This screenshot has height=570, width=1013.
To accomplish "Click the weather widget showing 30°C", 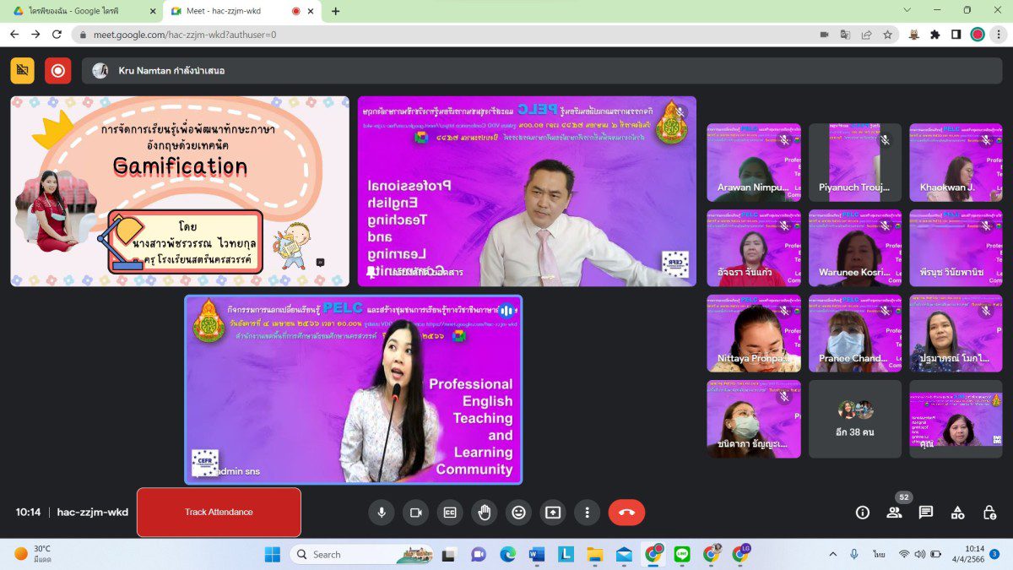I will click(34, 554).
